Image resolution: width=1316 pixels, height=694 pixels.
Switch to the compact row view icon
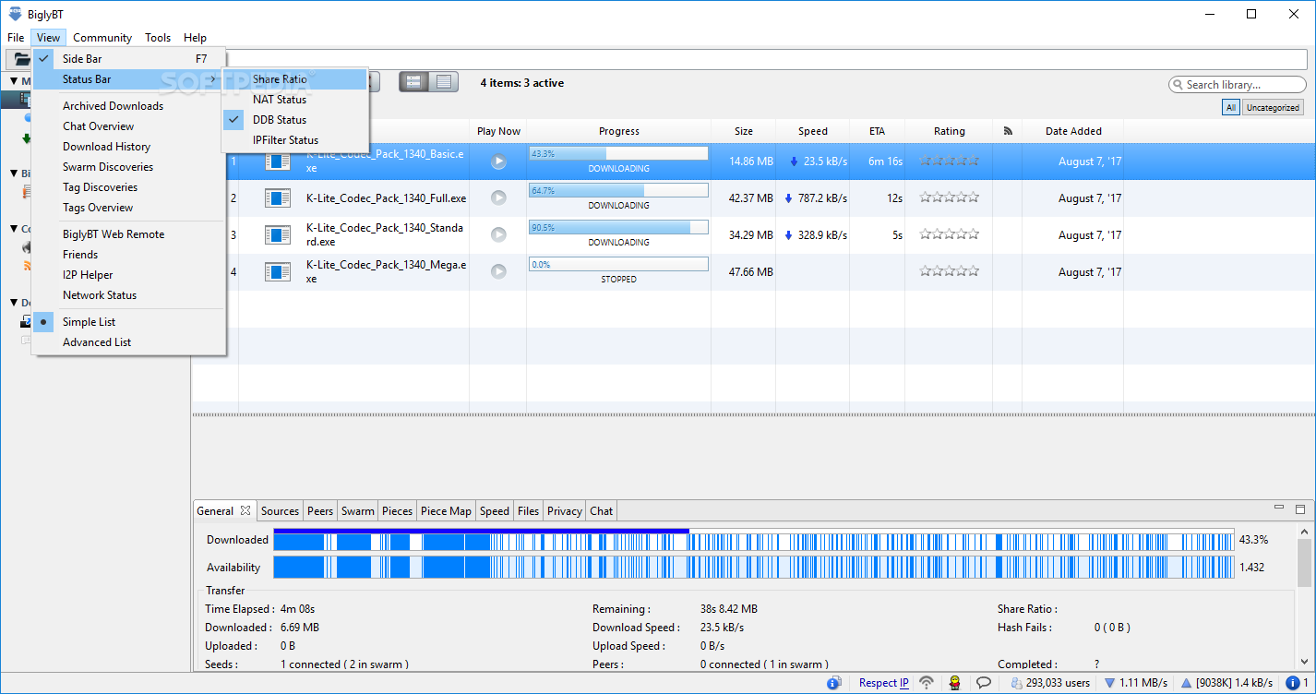point(413,82)
